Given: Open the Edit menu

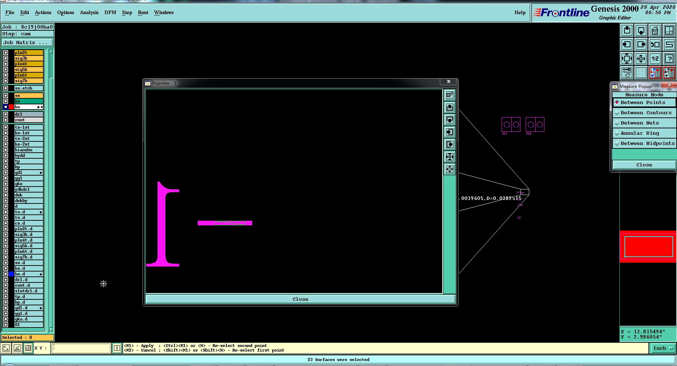Looking at the screenshot, I should click(25, 12).
